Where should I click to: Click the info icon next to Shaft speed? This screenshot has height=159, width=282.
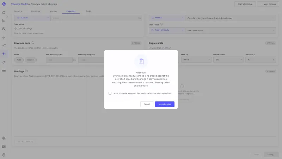click(x=161, y=24)
